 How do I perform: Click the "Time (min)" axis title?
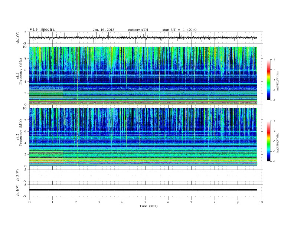click(148, 206)
